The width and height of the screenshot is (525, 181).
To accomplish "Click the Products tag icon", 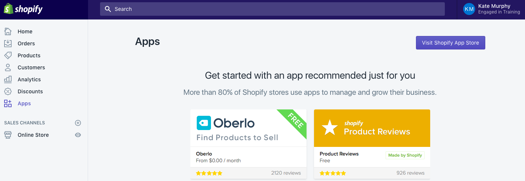I will pos(8,55).
